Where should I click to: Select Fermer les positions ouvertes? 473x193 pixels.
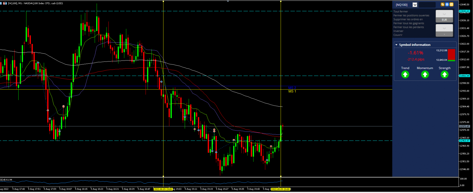(x=411, y=15)
